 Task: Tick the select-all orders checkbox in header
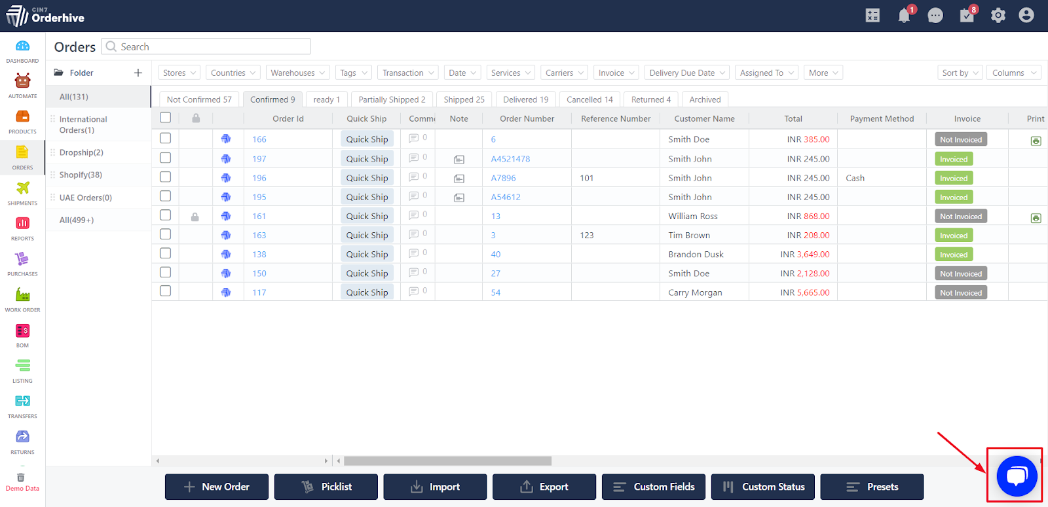pyautogui.click(x=166, y=118)
